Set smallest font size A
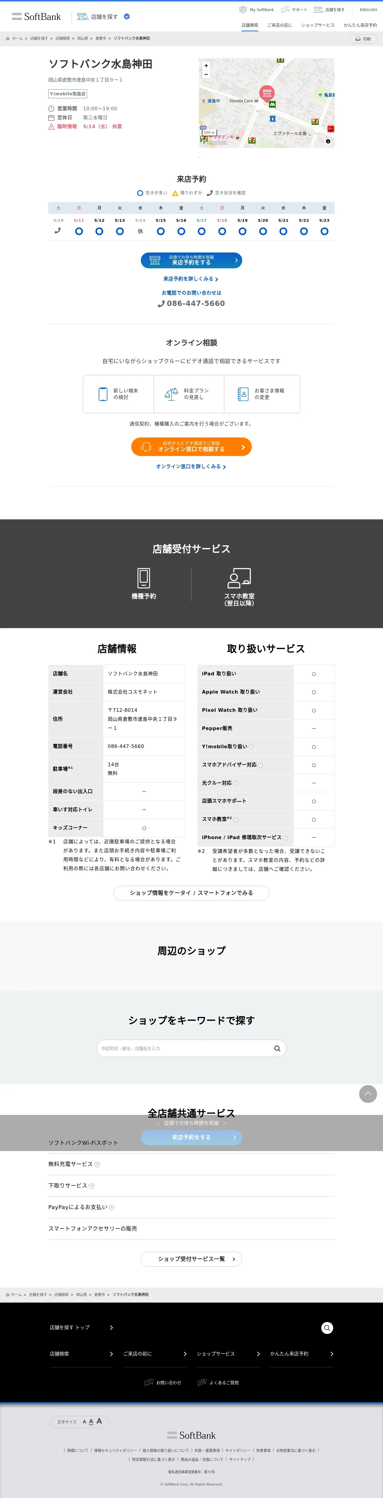The height and width of the screenshot is (1498, 383). click(x=84, y=1422)
